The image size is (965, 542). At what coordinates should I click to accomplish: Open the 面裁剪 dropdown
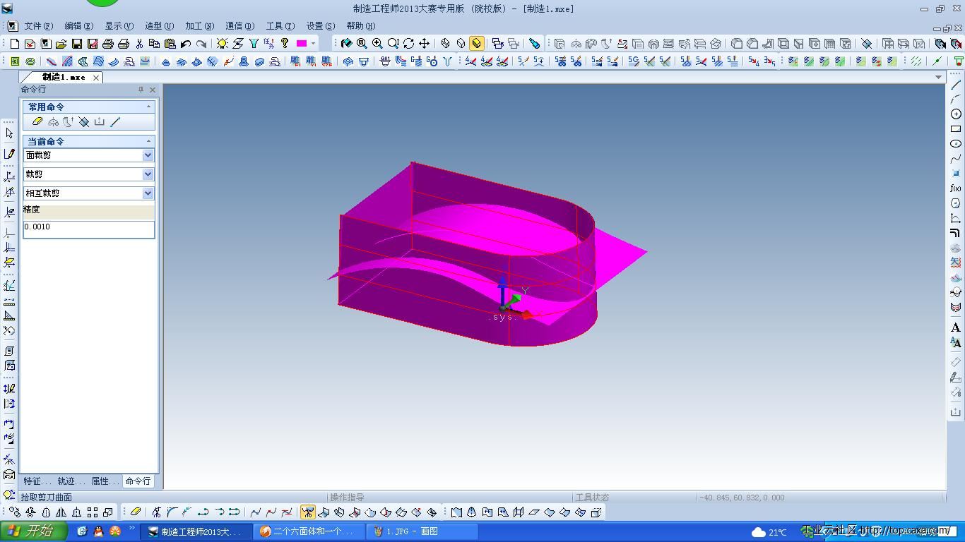point(148,155)
